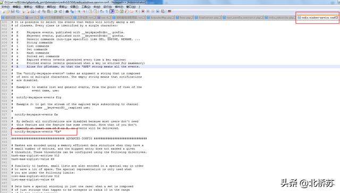Click the line hash-max-ziplist-entries 512
This screenshot has height=193, width=340.
[35, 155]
